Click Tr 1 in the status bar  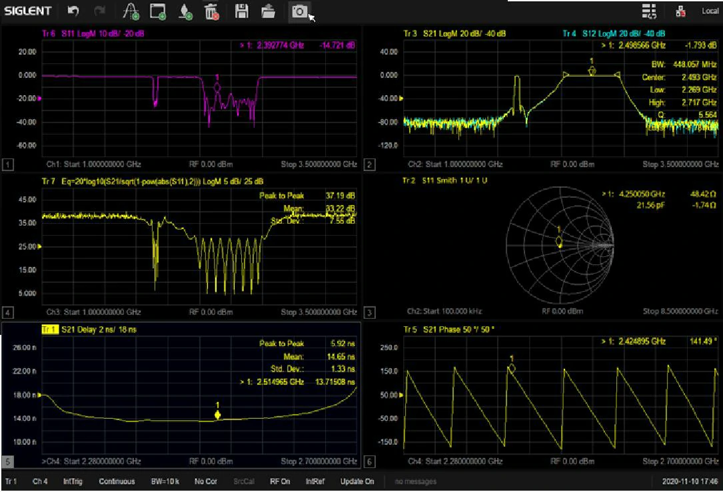[11, 481]
